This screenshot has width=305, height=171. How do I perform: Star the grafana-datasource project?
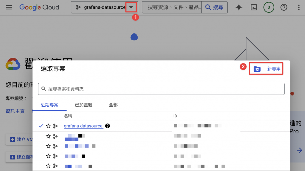click(x=48, y=126)
